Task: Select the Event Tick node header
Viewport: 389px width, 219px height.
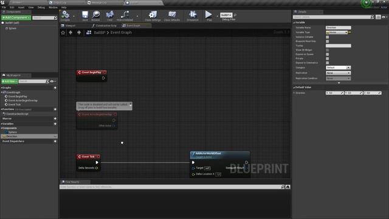Action: [x=88, y=157]
